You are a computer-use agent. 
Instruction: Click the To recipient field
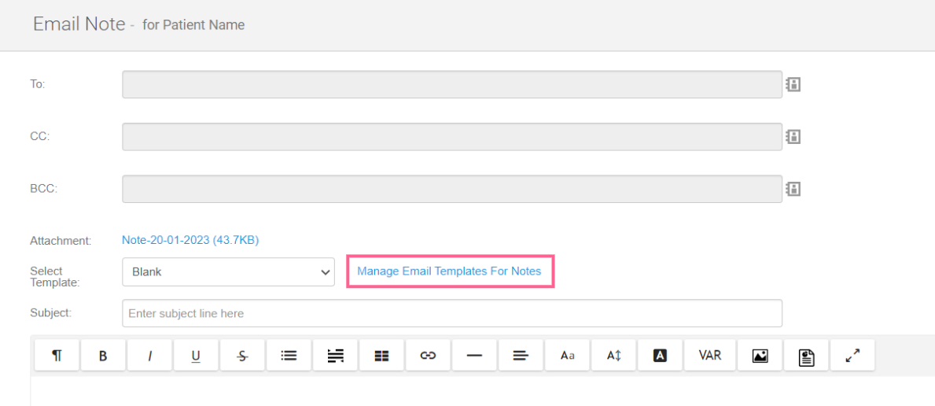(452, 84)
